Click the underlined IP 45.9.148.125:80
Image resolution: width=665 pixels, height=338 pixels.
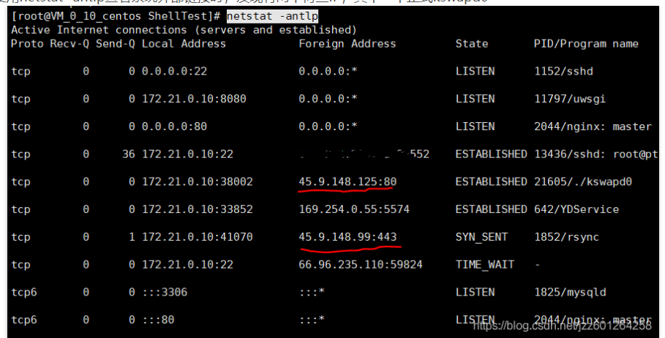coord(347,181)
